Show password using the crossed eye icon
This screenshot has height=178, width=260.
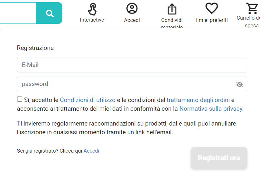coord(239,84)
